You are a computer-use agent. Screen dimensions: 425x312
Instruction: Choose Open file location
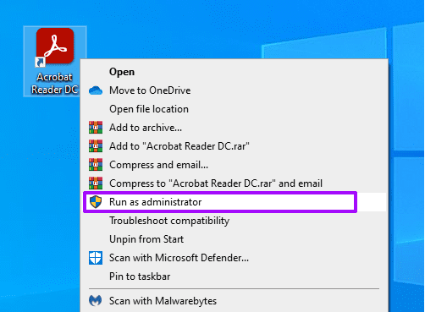[x=235, y=109]
